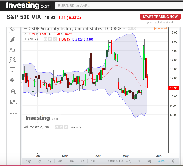Open more tools with the three dots
Screen dimensions: 183x166
(13, 114)
